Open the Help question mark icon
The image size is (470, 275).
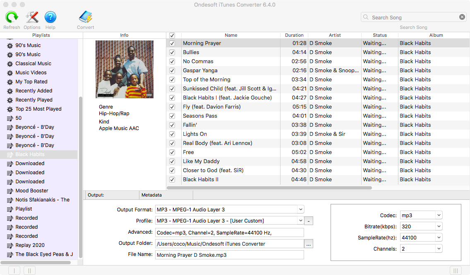(x=50, y=17)
